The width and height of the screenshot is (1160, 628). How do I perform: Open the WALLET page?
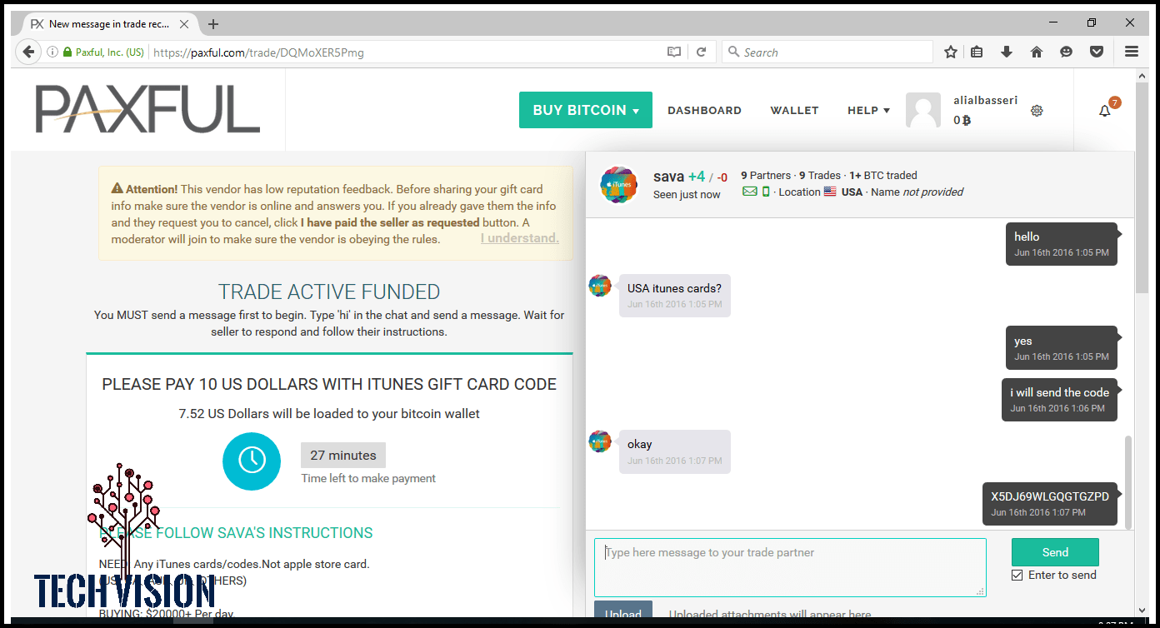point(794,110)
